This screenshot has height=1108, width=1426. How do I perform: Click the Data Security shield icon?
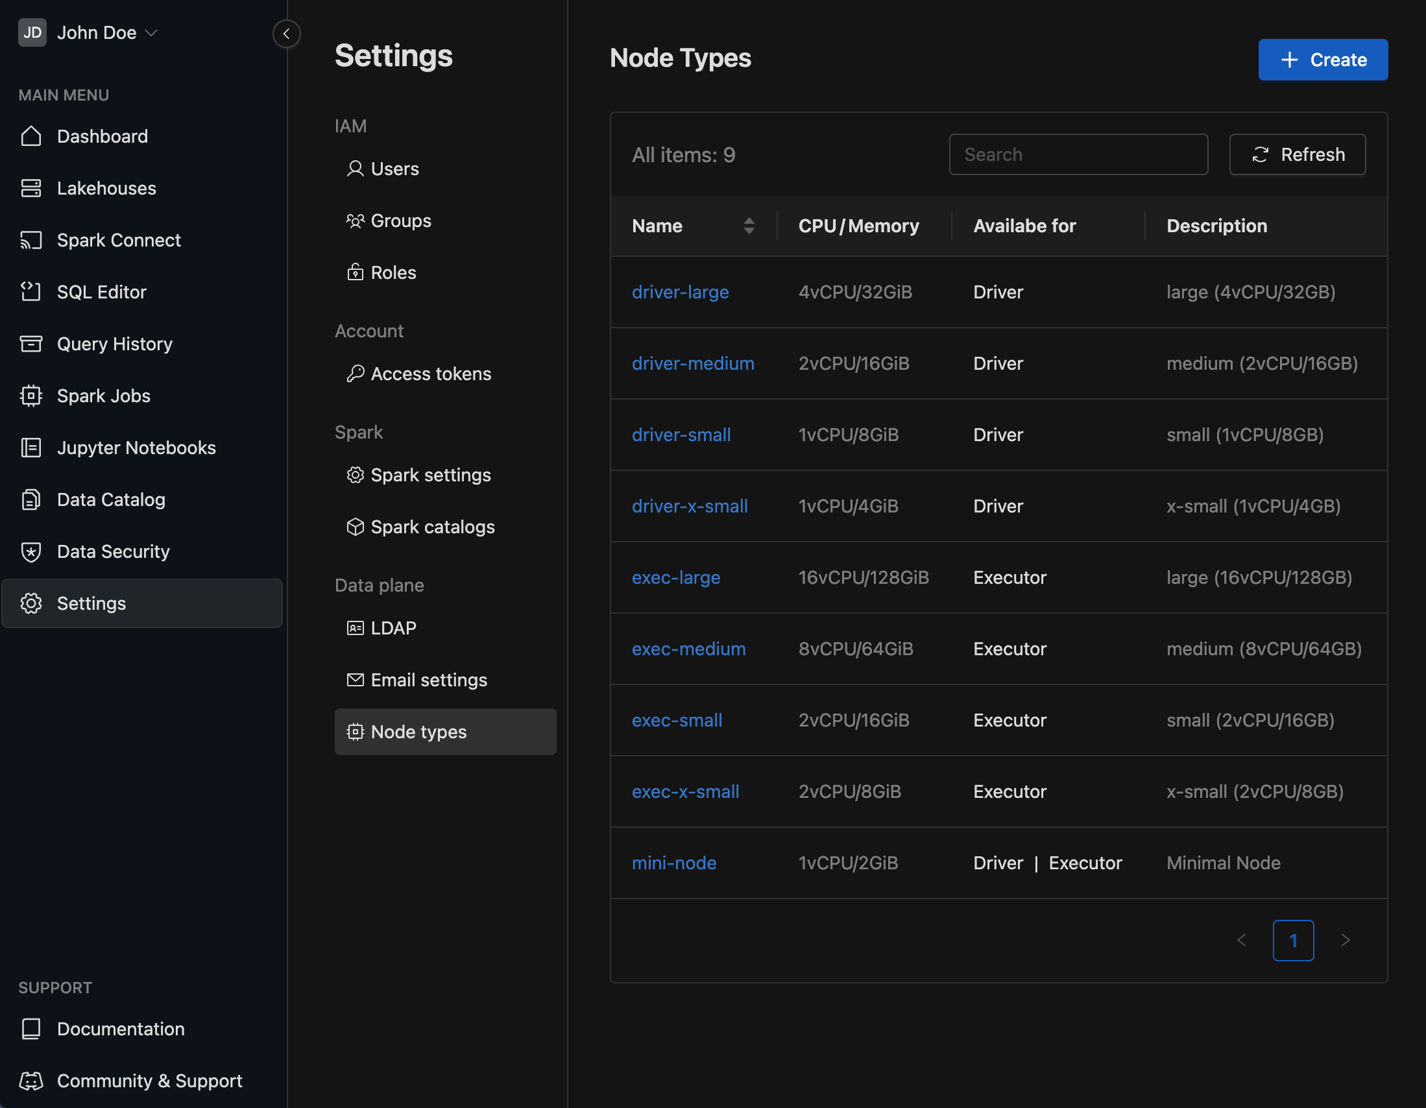tap(30, 551)
